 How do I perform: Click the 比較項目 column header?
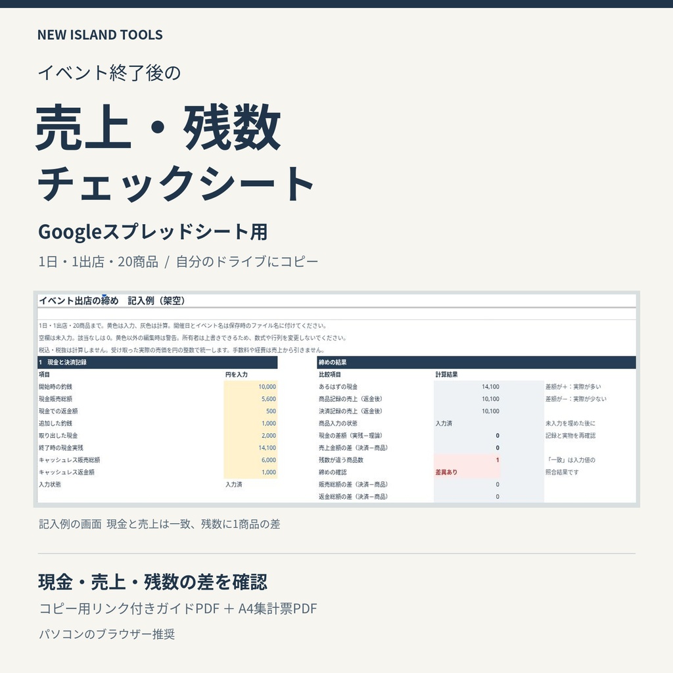[330, 374]
